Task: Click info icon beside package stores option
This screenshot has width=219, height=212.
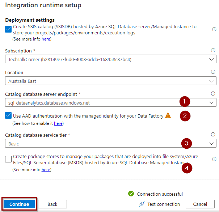Action: pyautogui.click(x=214, y=159)
